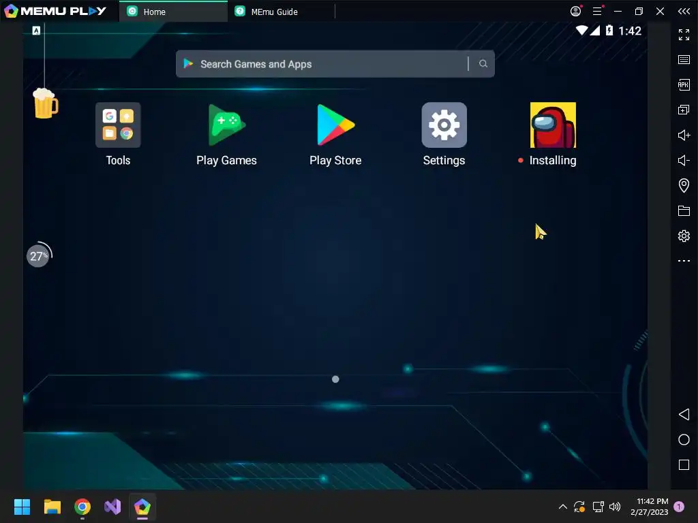Open MEmu emulator settings gear

684,236
